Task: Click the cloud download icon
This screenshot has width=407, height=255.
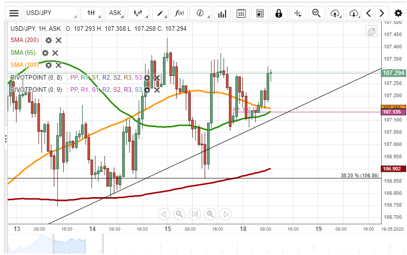Action: (354, 13)
